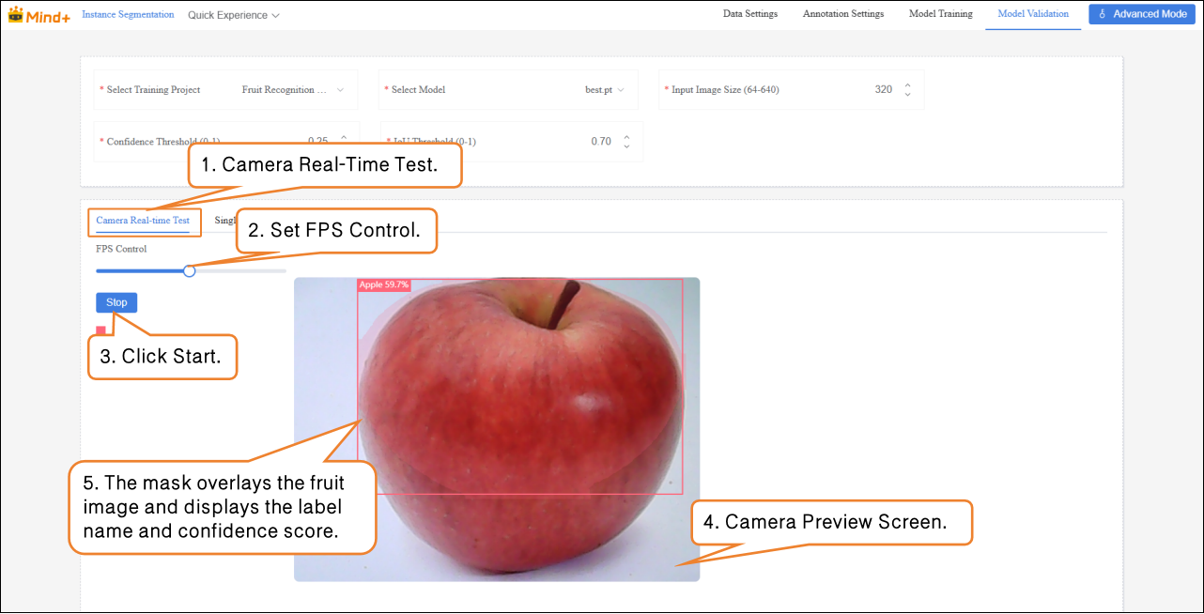
Task: Go to the Model Training tab
Action: pos(940,14)
